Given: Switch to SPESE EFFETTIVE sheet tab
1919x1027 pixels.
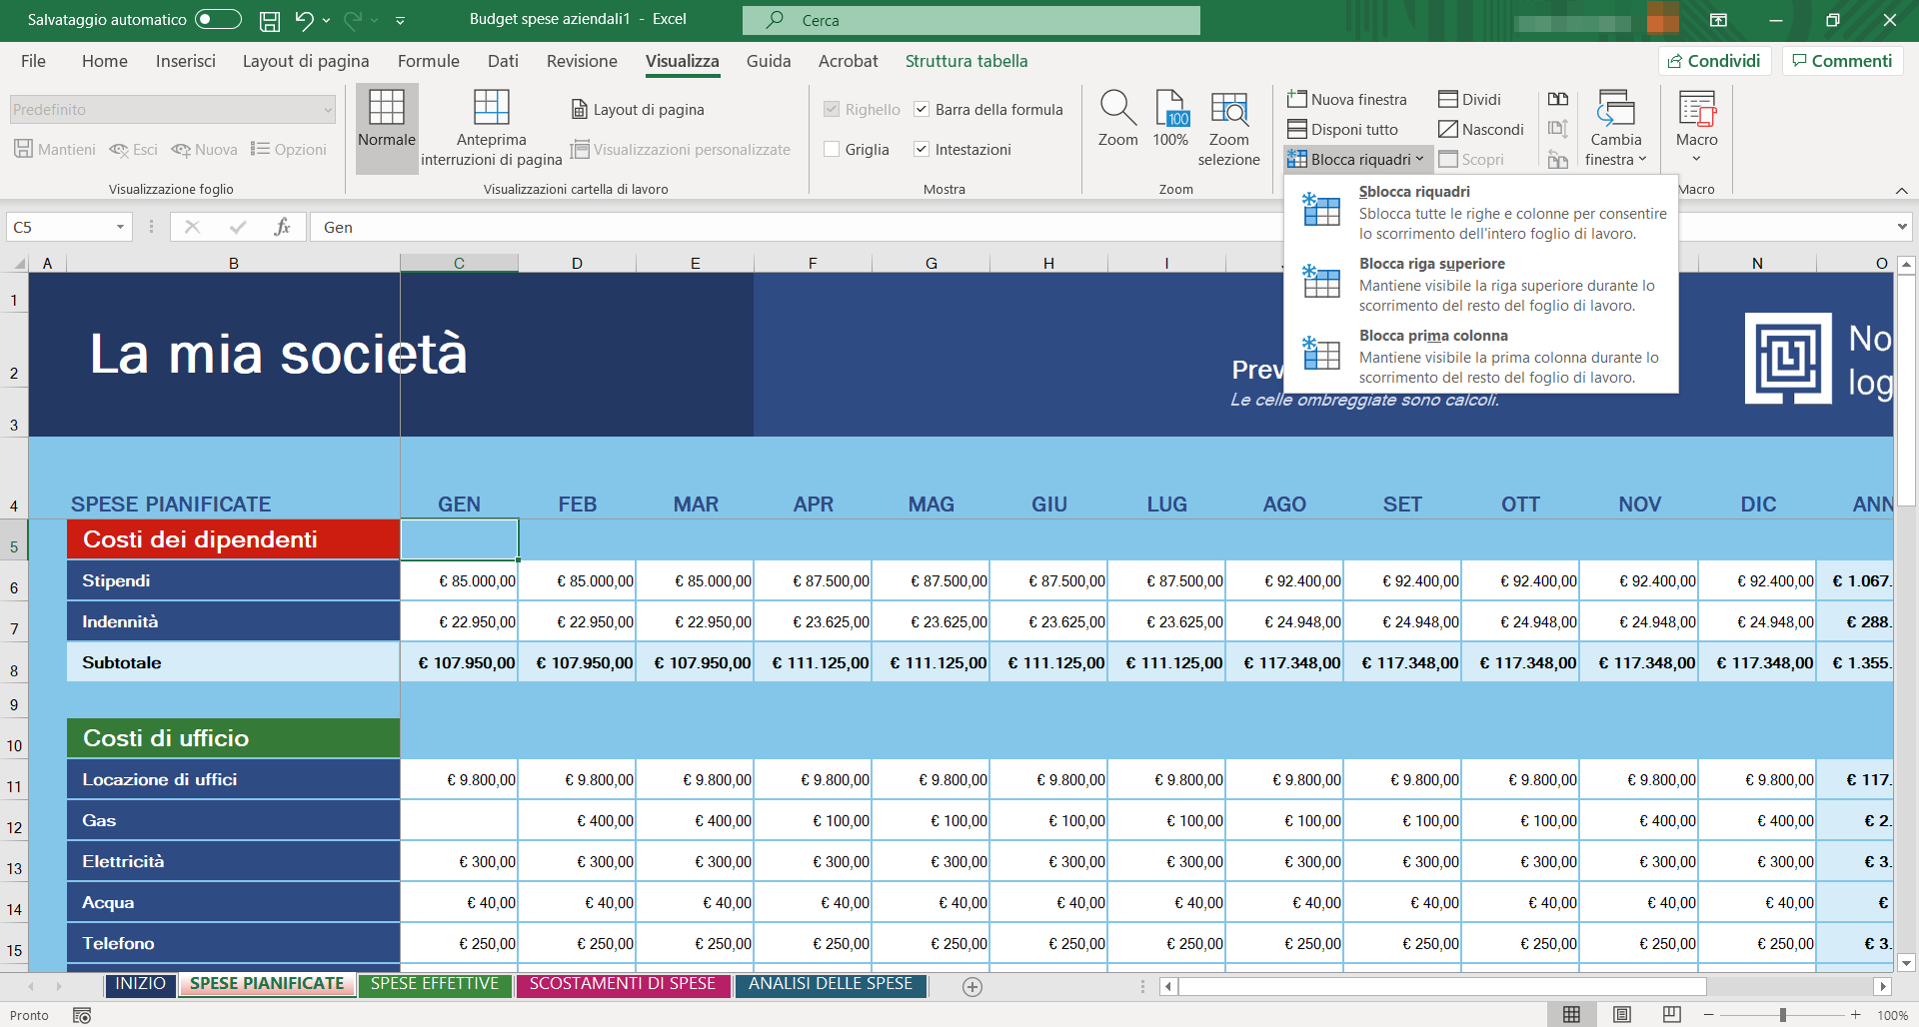Looking at the screenshot, I should pos(435,984).
